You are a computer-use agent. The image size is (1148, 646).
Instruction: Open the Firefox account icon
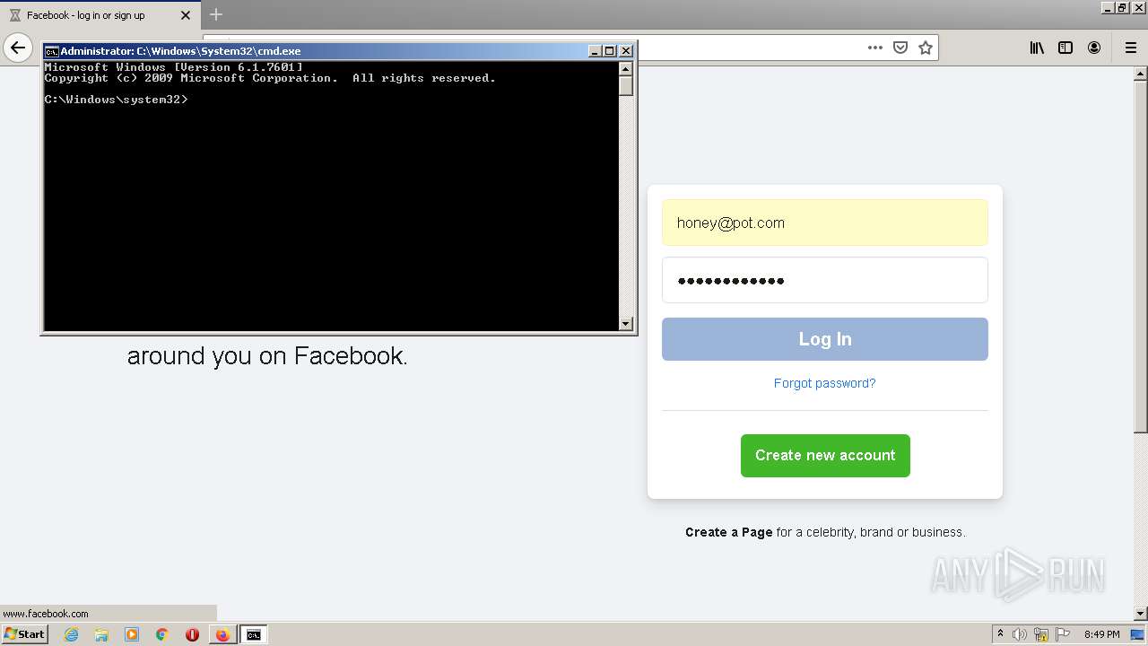tap(1094, 48)
